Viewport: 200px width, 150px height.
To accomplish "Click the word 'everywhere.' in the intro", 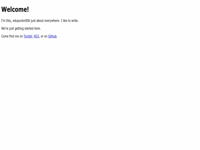I will coord(52,21).
